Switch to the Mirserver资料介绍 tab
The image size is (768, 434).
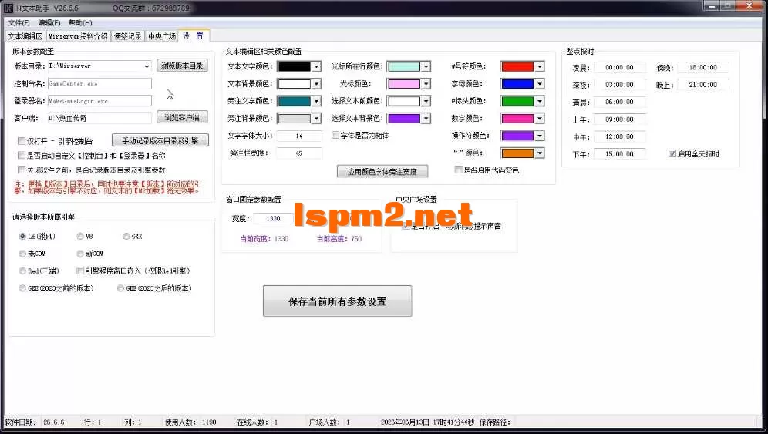point(78,36)
